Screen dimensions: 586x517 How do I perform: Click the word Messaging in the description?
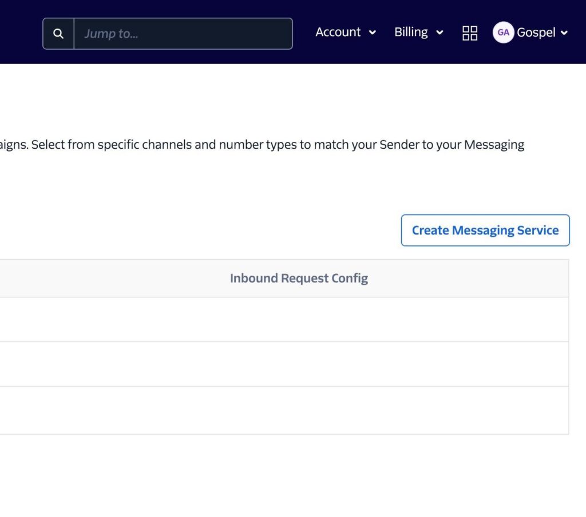point(494,145)
